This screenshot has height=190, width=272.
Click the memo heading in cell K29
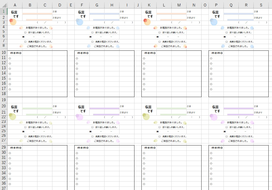[150, 148]
